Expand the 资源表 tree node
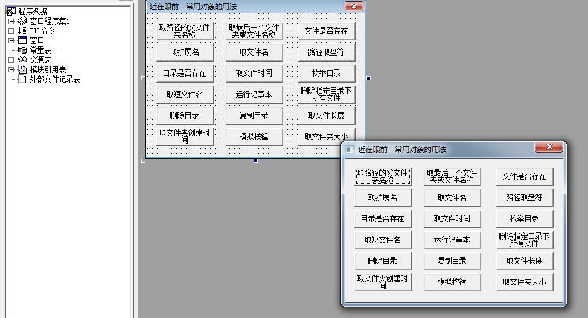Image resolution: width=588 pixels, height=318 pixels. point(11,60)
